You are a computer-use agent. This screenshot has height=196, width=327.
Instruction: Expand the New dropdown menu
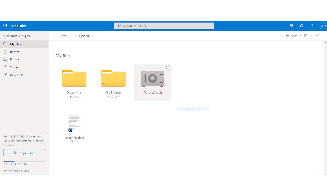point(63,36)
